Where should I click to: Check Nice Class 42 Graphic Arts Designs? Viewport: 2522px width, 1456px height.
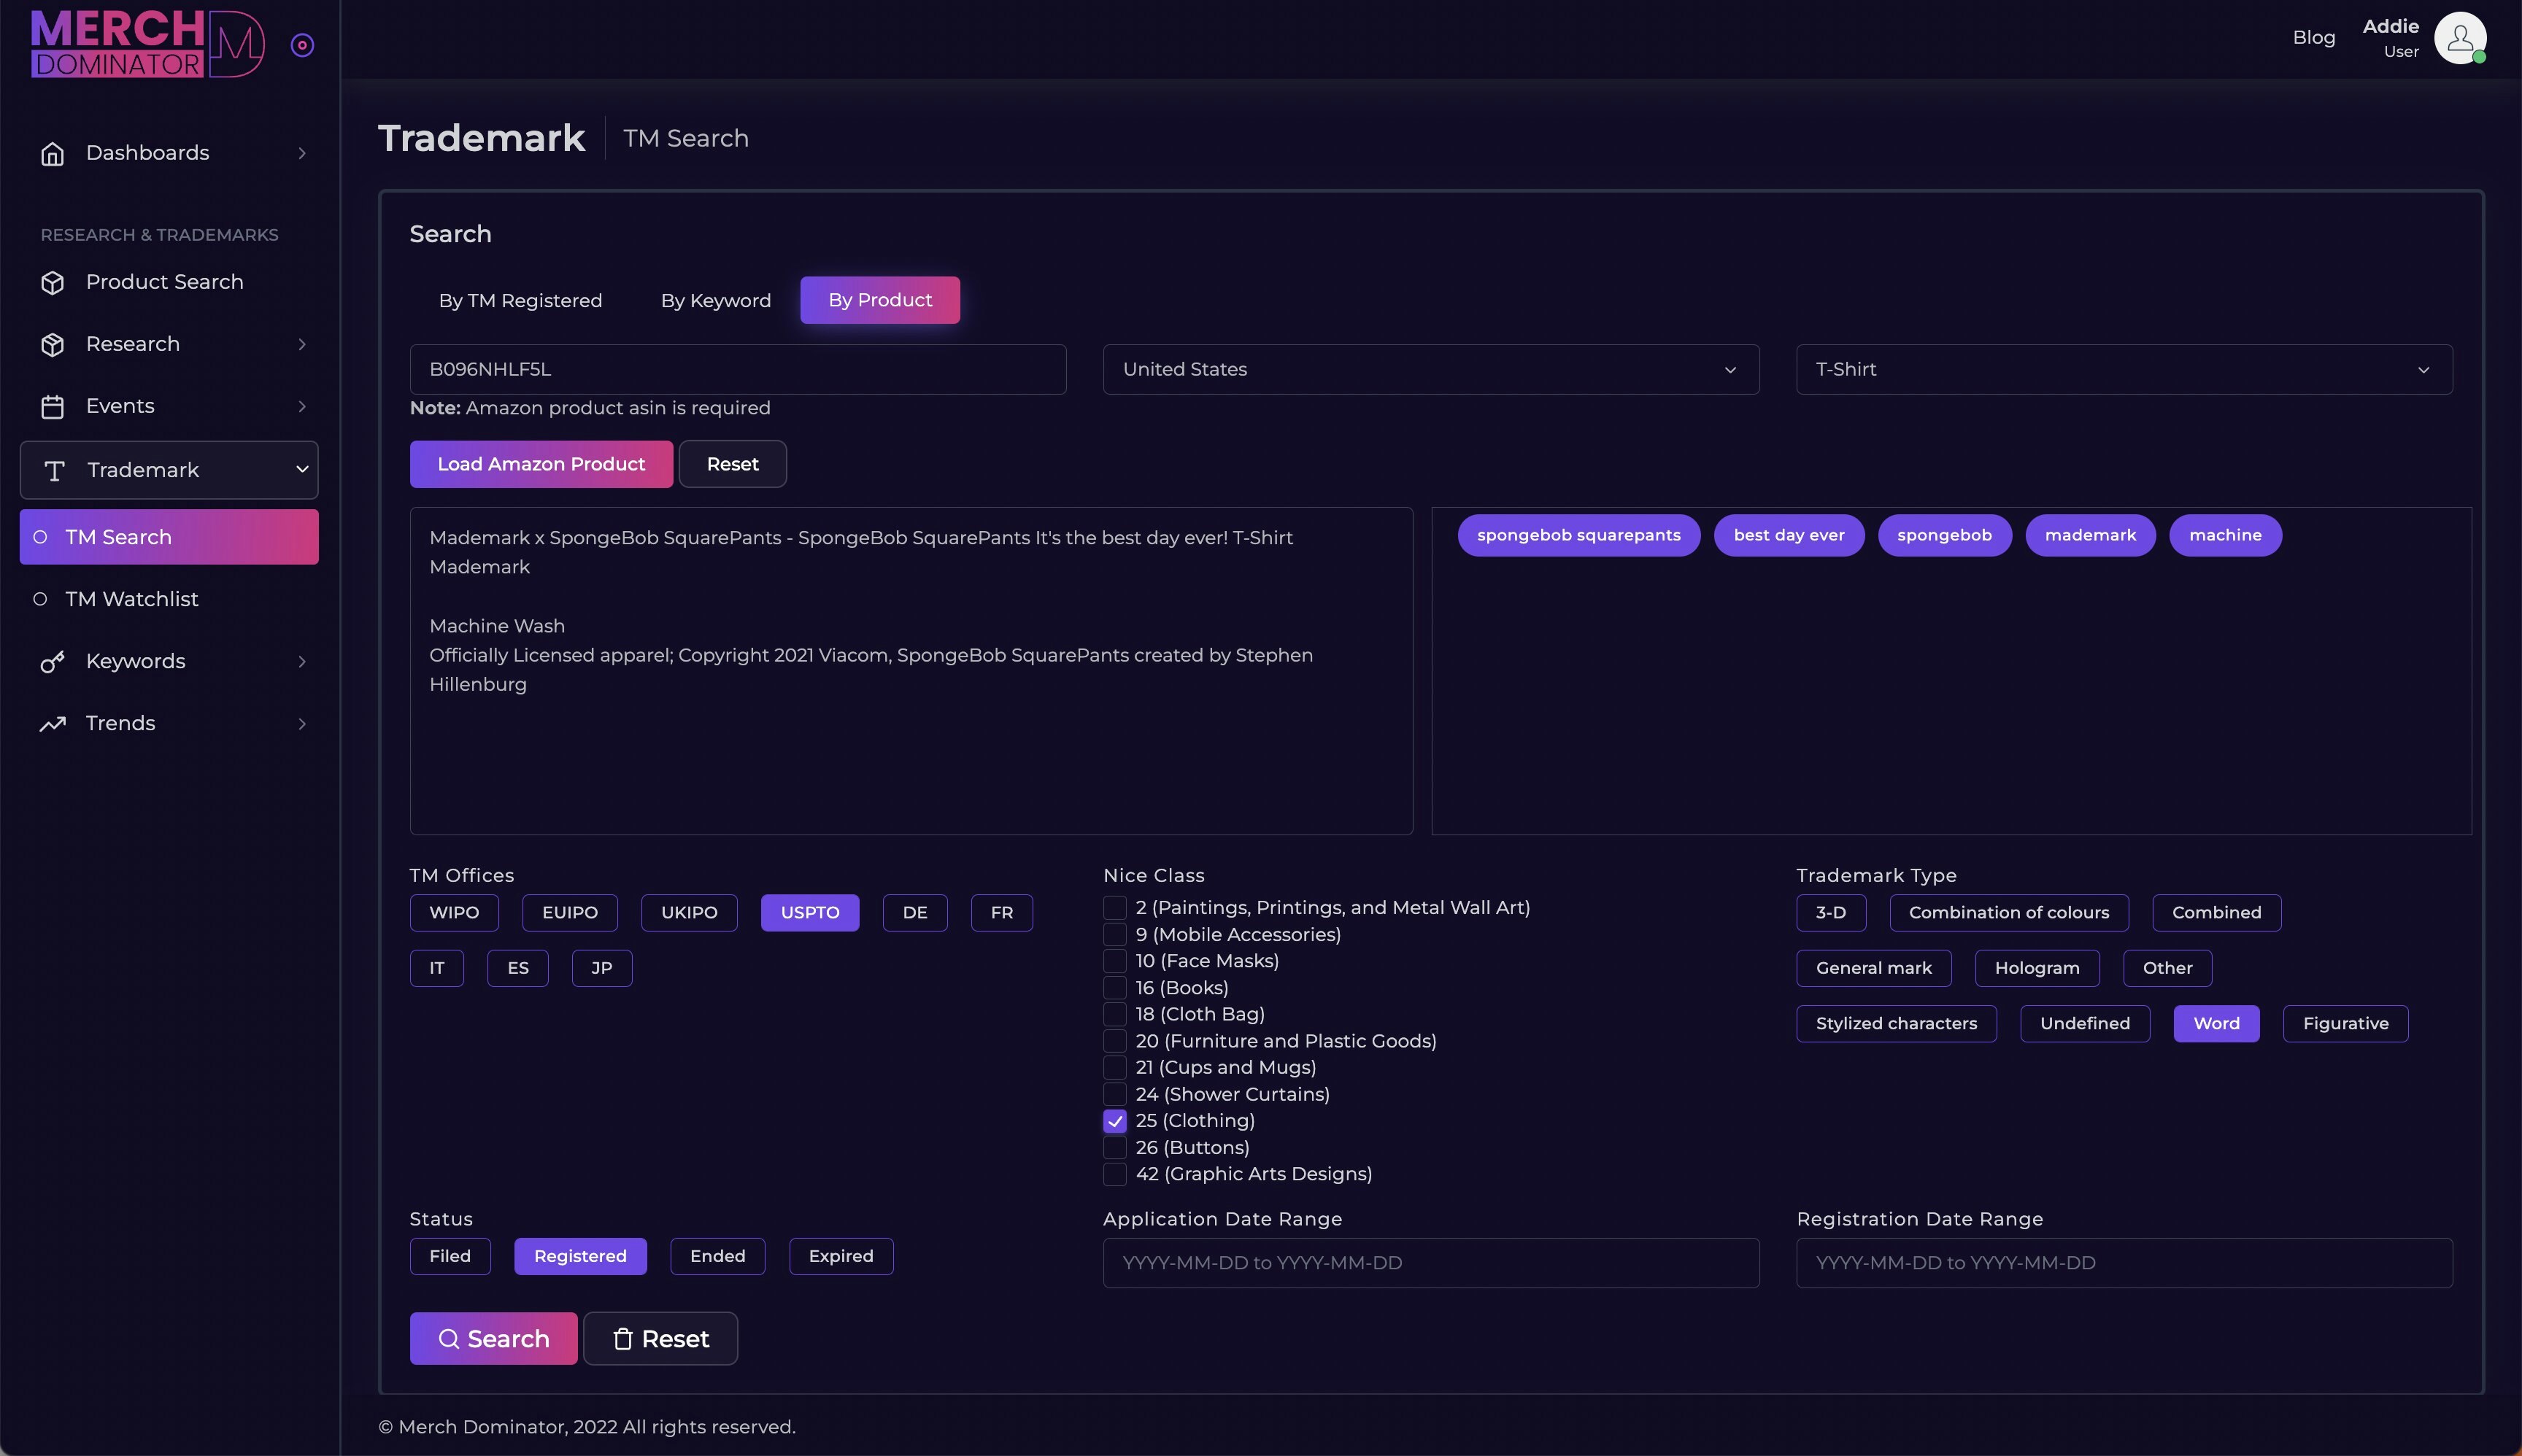(1114, 1174)
